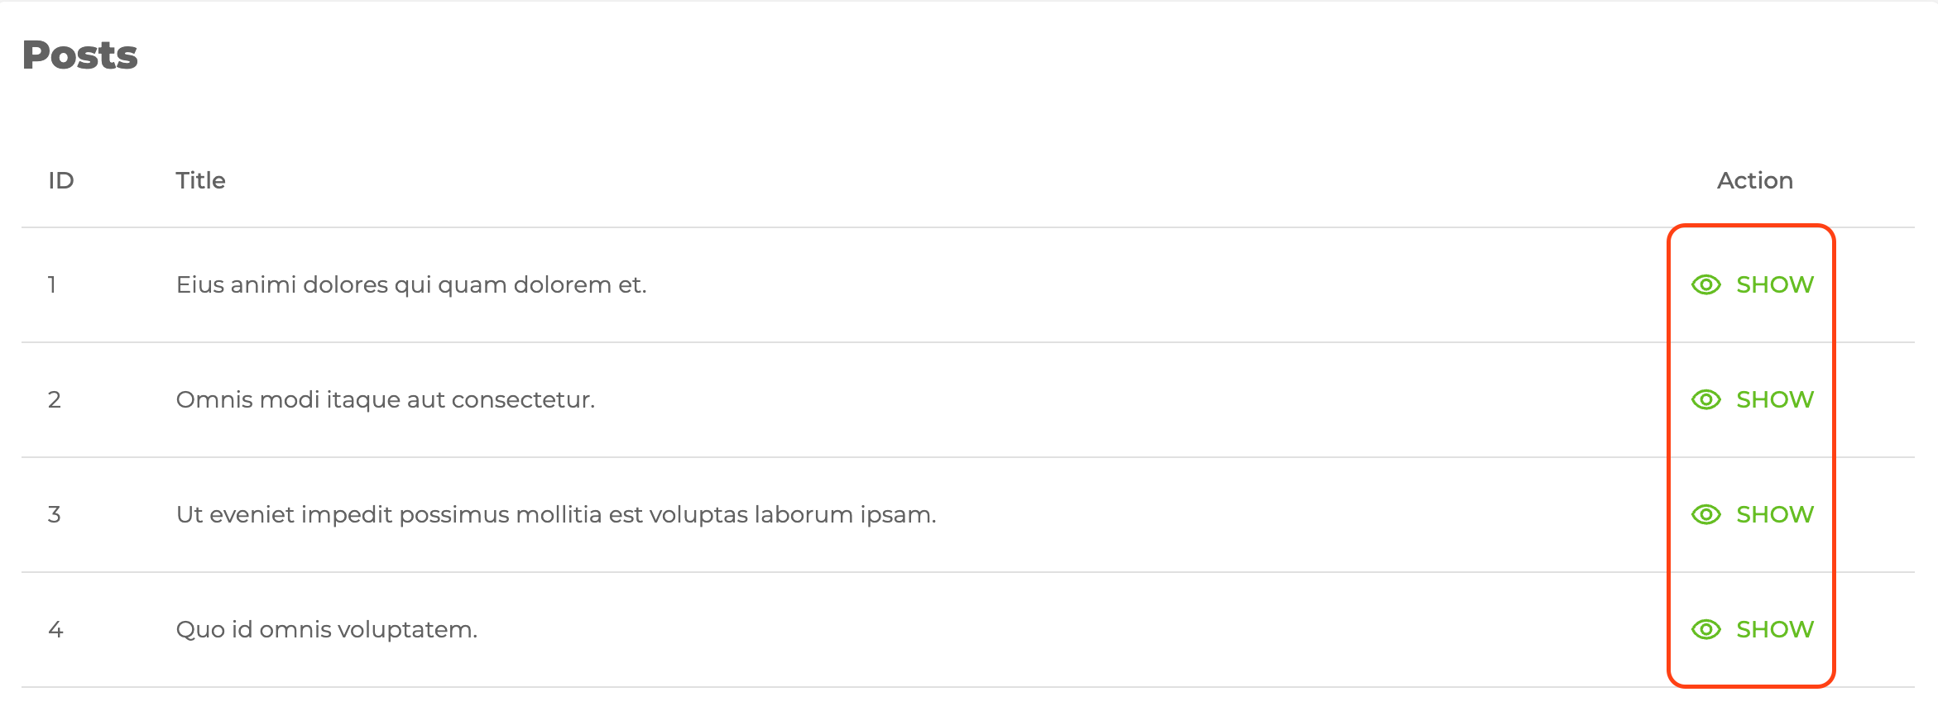Select the Posts page heading
Image resolution: width=1938 pixels, height=716 pixels.
click(80, 55)
